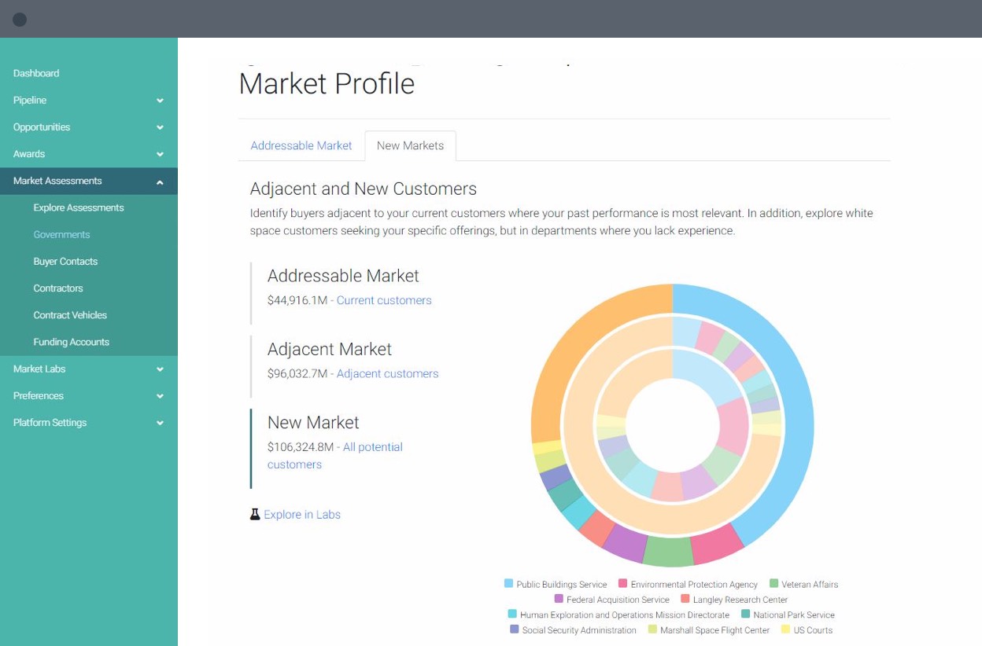Select the New Markets tab
This screenshot has height=646, width=982.
click(410, 145)
